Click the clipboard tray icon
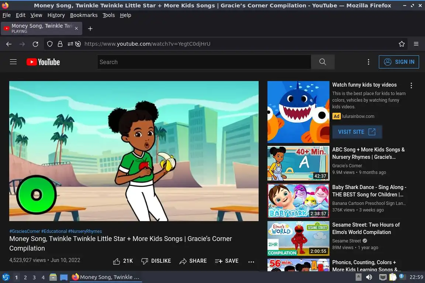 click(x=393, y=277)
